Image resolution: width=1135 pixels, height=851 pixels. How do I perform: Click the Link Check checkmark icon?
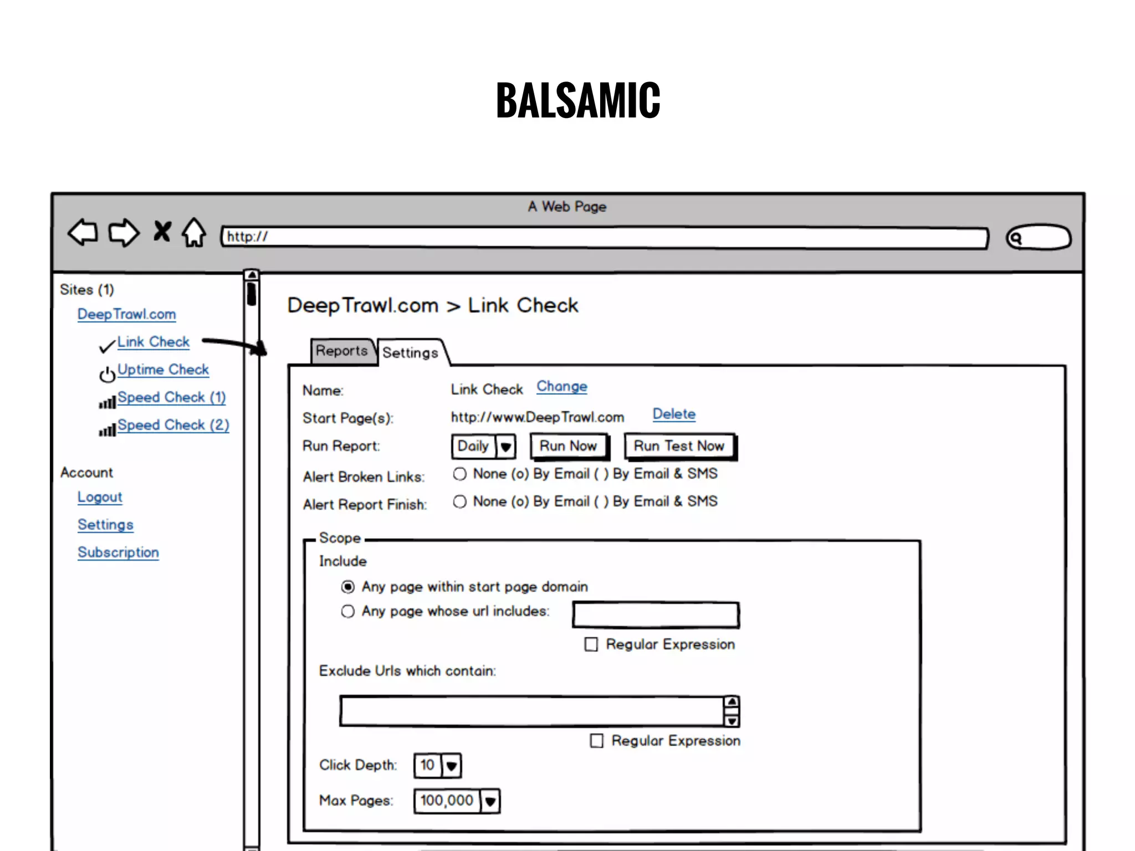[107, 346]
